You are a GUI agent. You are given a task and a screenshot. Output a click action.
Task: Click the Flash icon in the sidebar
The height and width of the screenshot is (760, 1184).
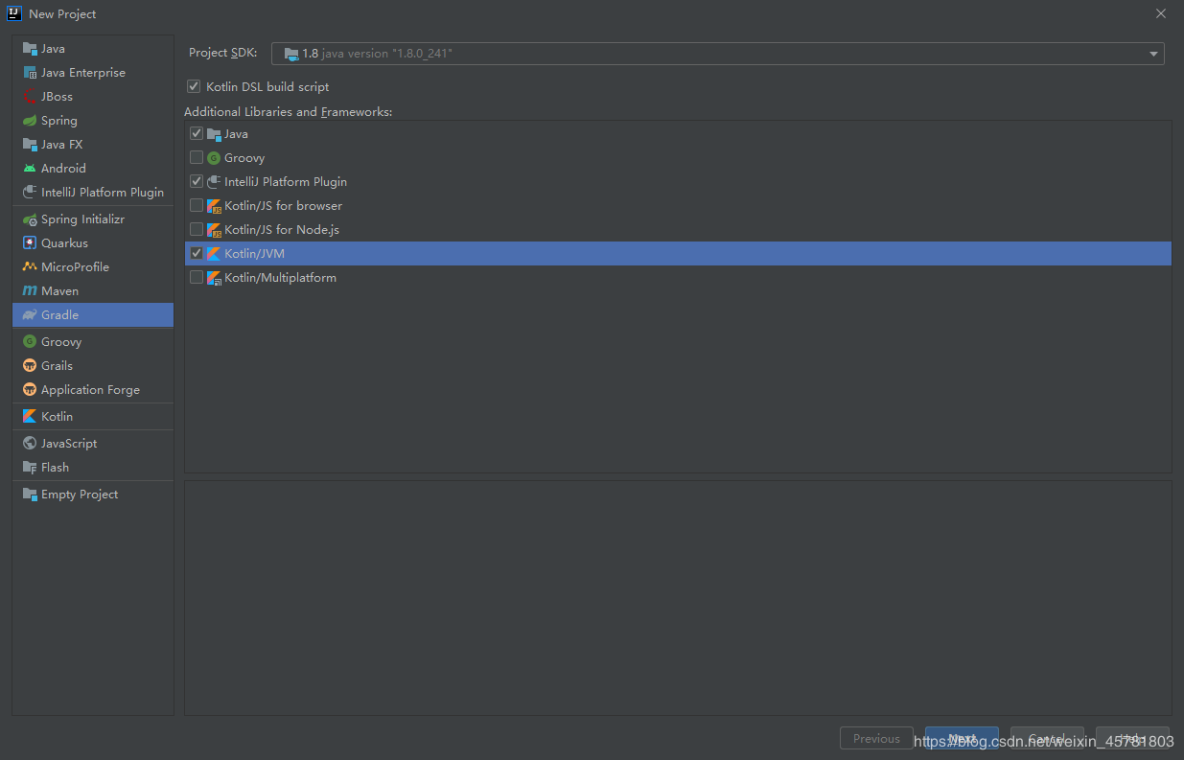(30, 467)
